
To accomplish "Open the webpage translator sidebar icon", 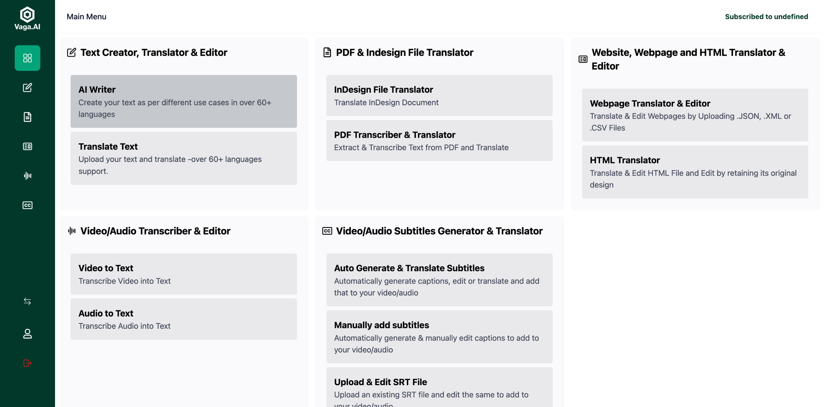I will (x=27, y=147).
